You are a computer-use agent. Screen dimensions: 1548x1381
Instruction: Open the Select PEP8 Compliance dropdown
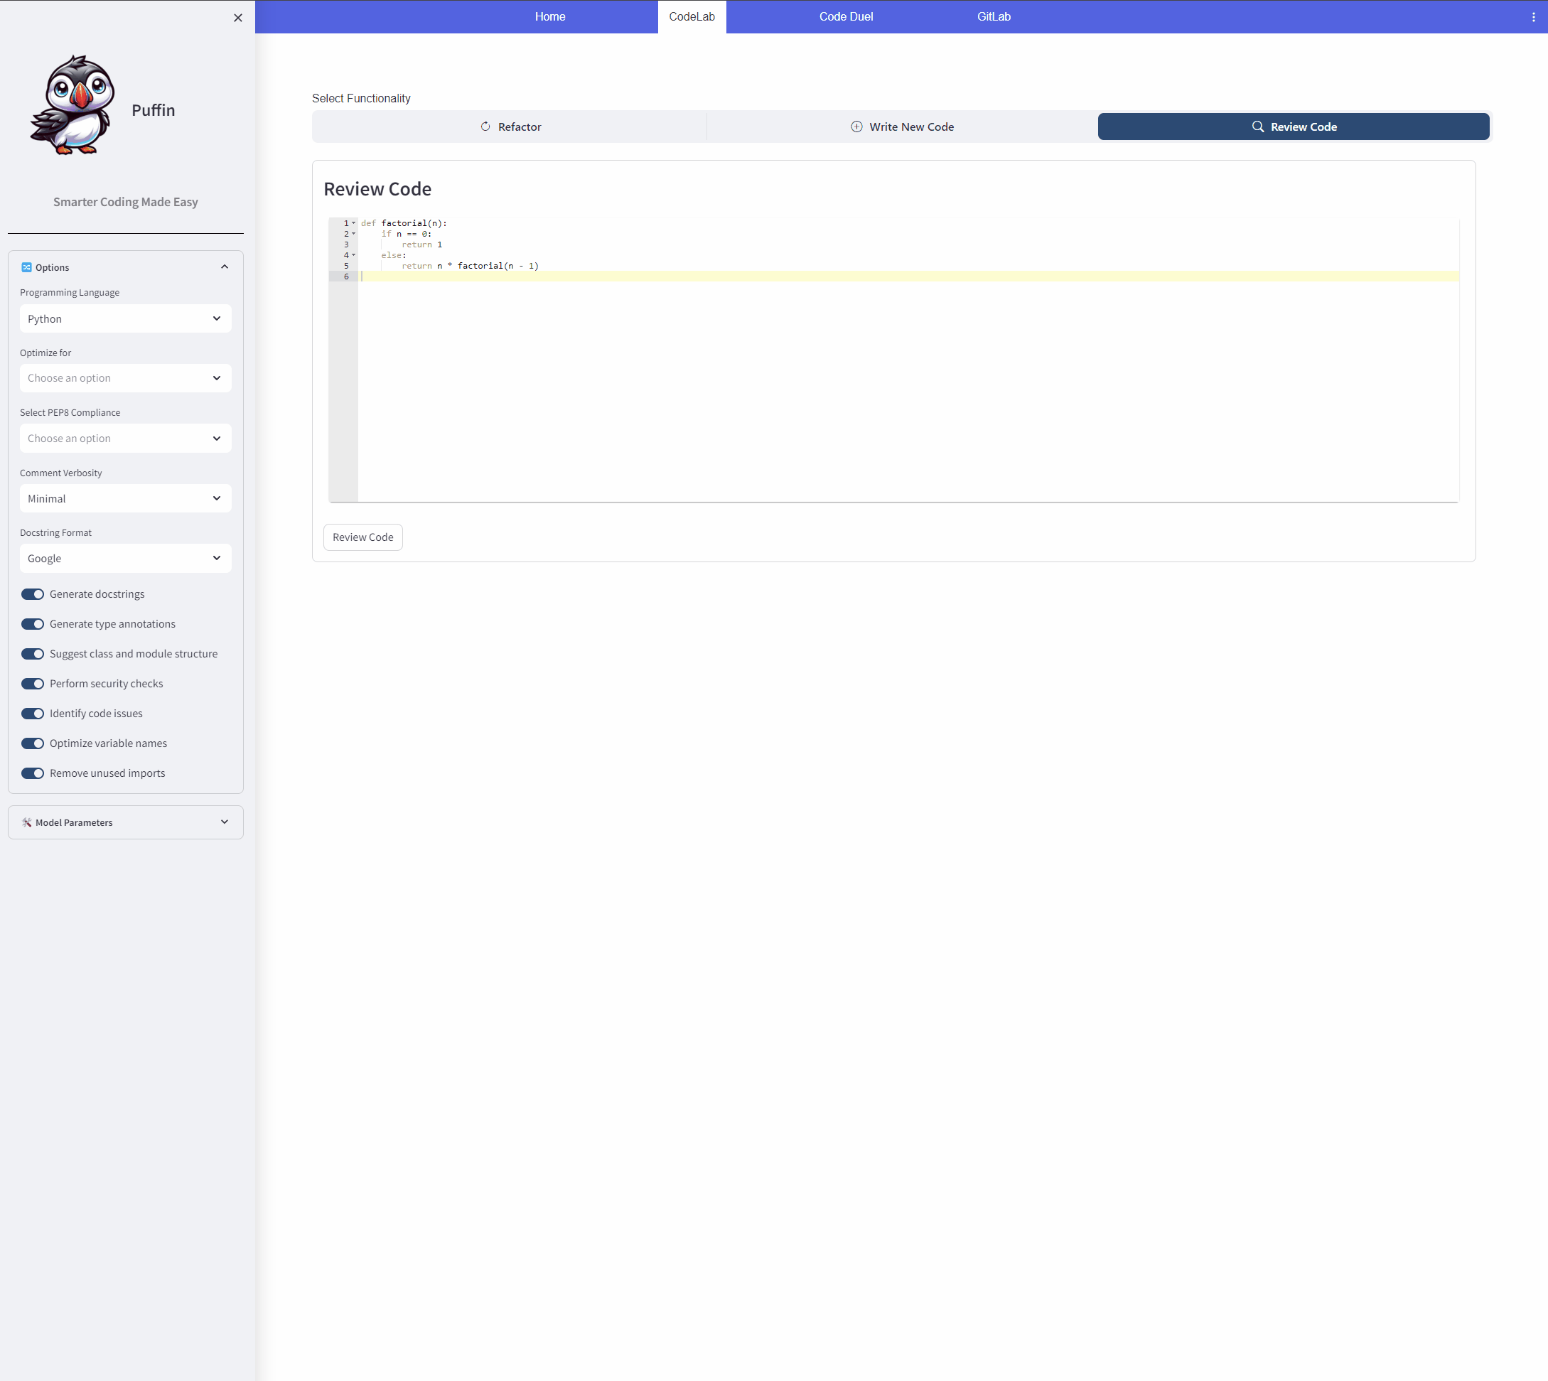124,437
